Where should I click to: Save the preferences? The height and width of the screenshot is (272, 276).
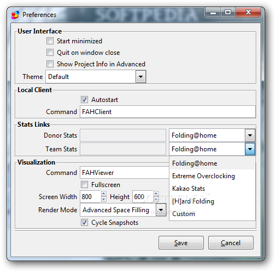click(181, 242)
